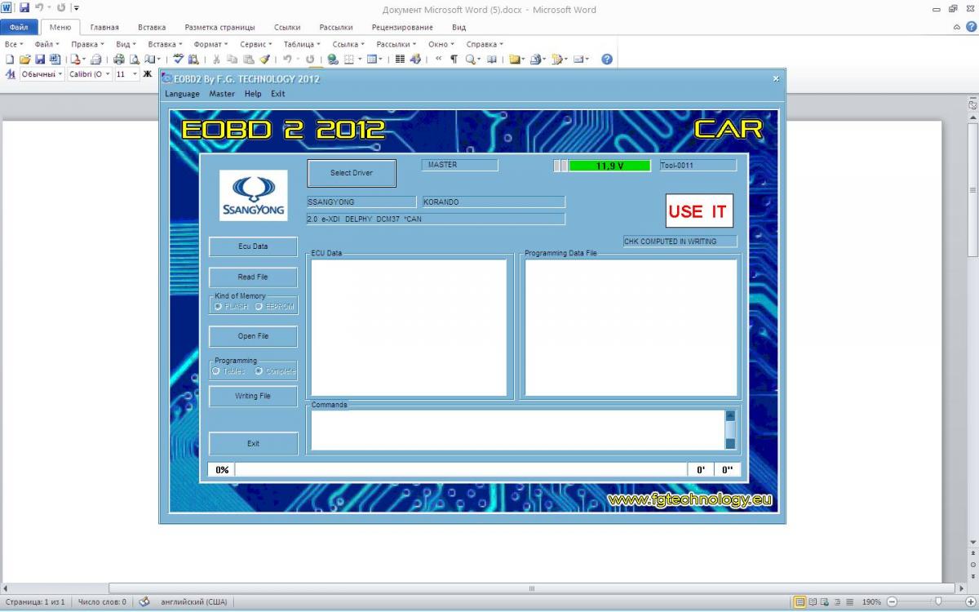Close the EOBD2 window with X
Image resolution: width=979 pixels, height=612 pixels.
776,79
